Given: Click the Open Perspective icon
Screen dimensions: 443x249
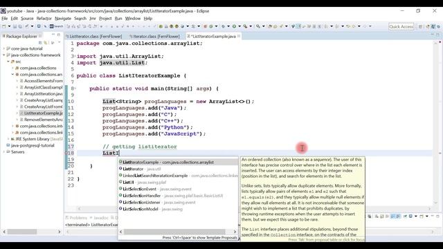Looking at the screenshot, I should [420, 26].
